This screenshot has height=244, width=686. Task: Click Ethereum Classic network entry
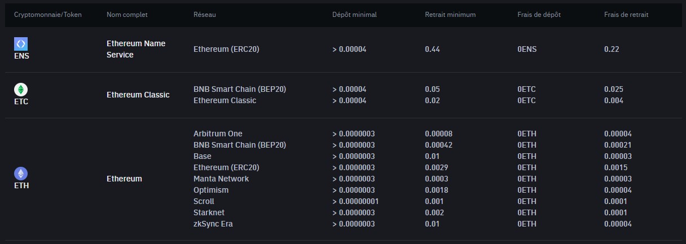[225, 100]
